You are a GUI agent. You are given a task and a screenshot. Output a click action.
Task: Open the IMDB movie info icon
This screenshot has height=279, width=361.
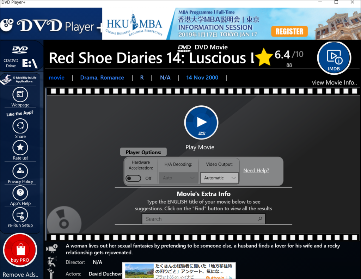(x=334, y=58)
